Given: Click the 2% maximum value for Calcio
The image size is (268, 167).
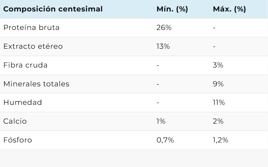Looking at the screenshot, I should 218,121.
